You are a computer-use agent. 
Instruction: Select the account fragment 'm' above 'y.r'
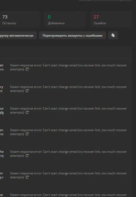point(1,173)
